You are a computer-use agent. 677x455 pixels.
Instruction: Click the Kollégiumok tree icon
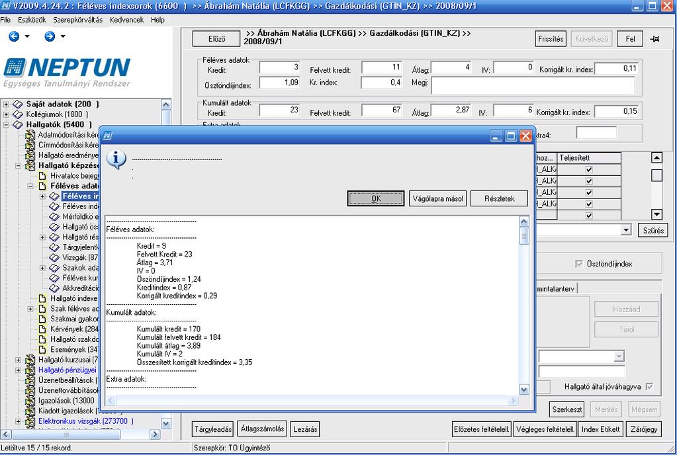18,114
